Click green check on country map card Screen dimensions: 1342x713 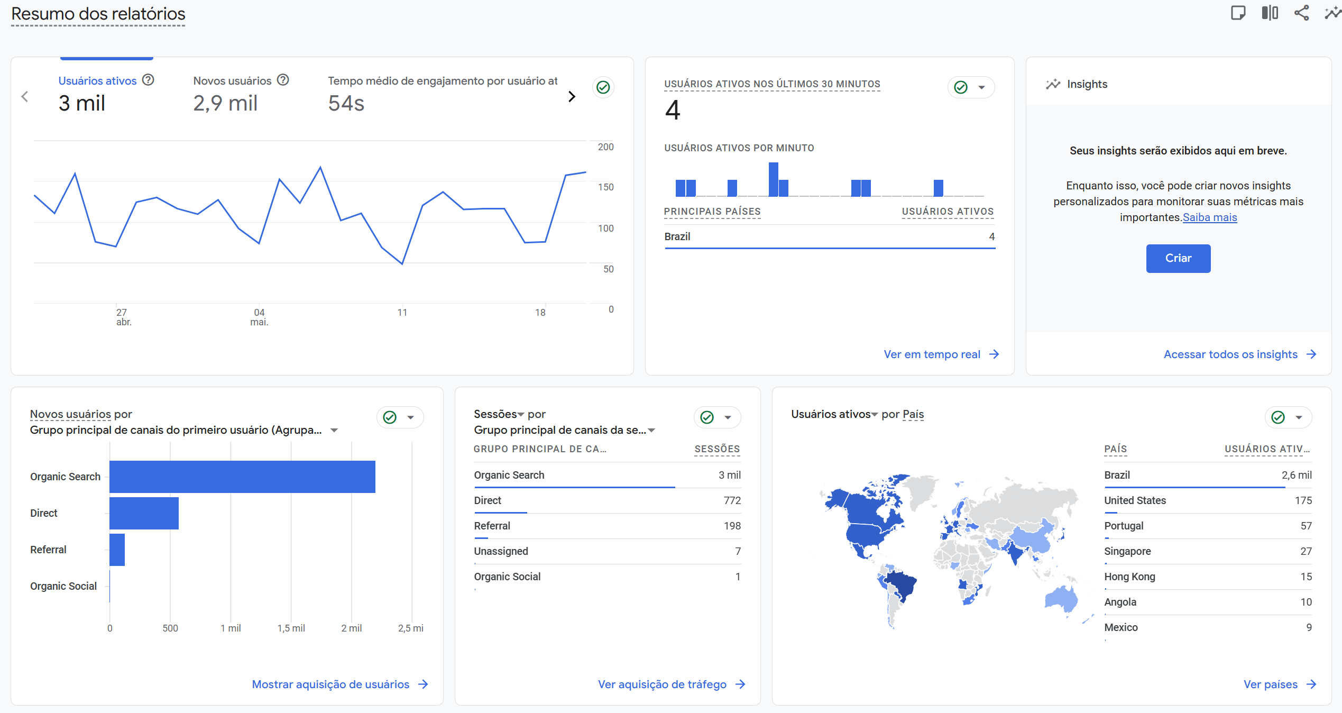(x=1278, y=417)
